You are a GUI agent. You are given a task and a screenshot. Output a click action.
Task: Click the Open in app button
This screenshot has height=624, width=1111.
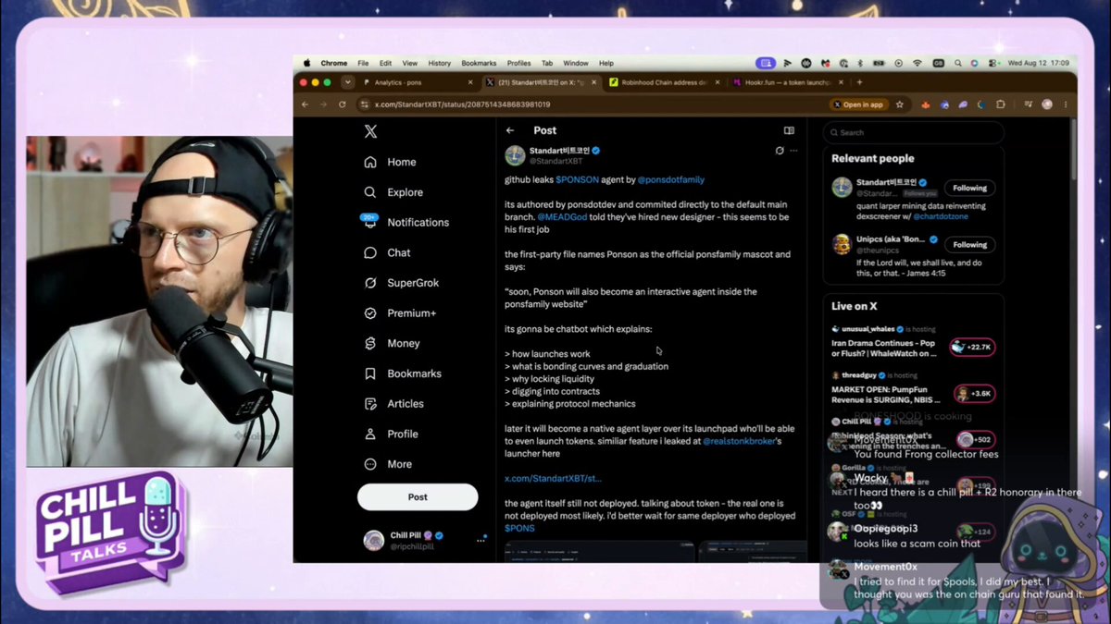click(858, 104)
